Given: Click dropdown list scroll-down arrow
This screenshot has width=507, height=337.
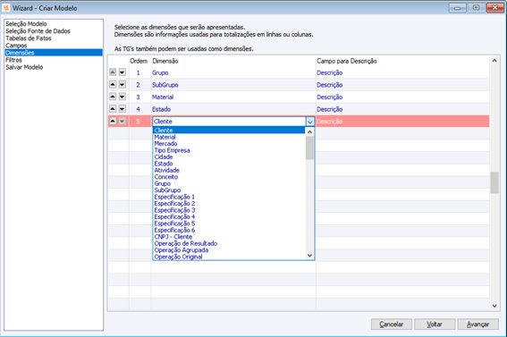Looking at the screenshot, I should tap(309, 256).
